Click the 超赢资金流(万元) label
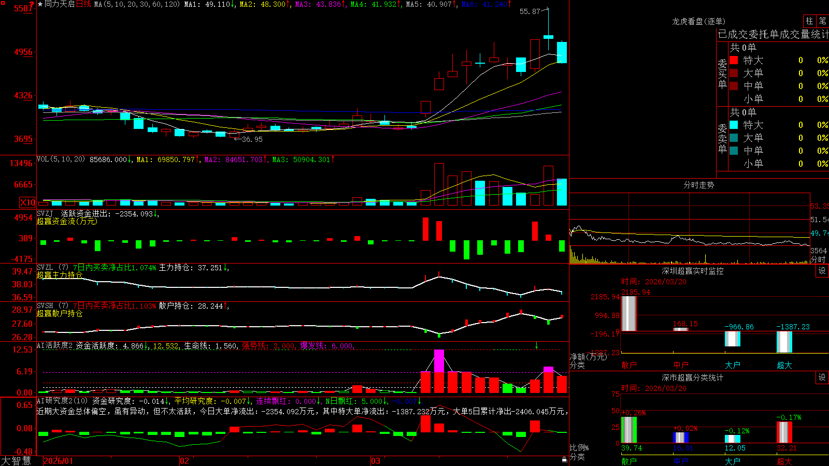Image resolution: width=829 pixels, height=466 pixels. 67,221
